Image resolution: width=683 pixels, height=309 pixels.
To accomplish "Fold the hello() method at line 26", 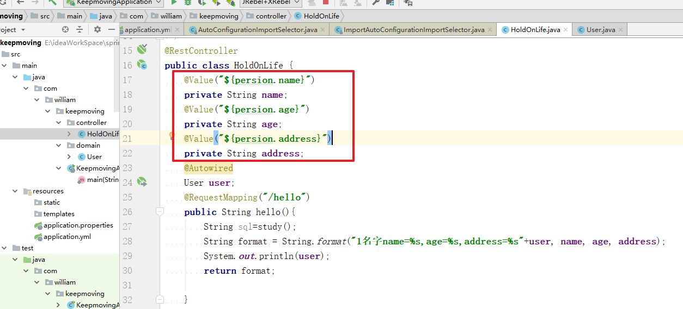I will tap(160, 212).
